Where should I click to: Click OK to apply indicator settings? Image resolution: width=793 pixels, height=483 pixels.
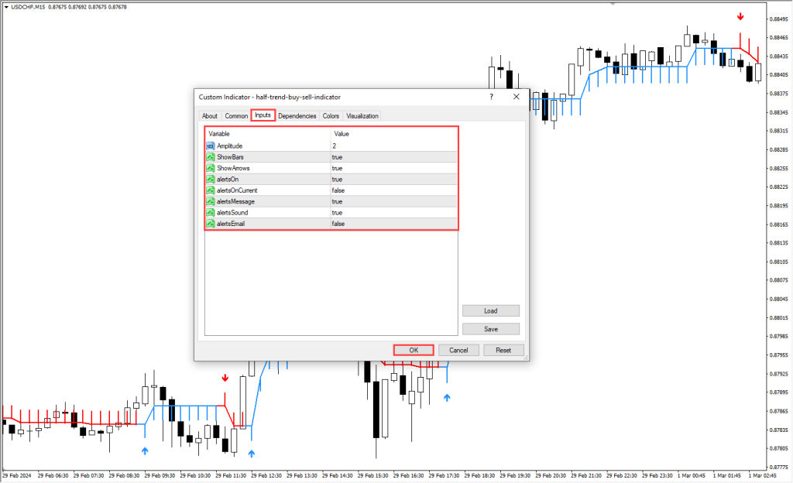pyautogui.click(x=414, y=350)
